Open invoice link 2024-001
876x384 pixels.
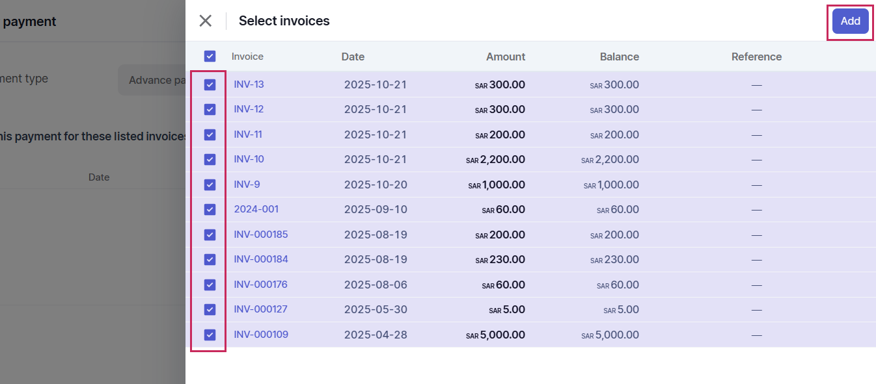pyautogui.click(x=256, y=209)
